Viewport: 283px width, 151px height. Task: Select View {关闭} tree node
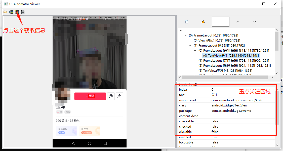(x=217, y=41)
